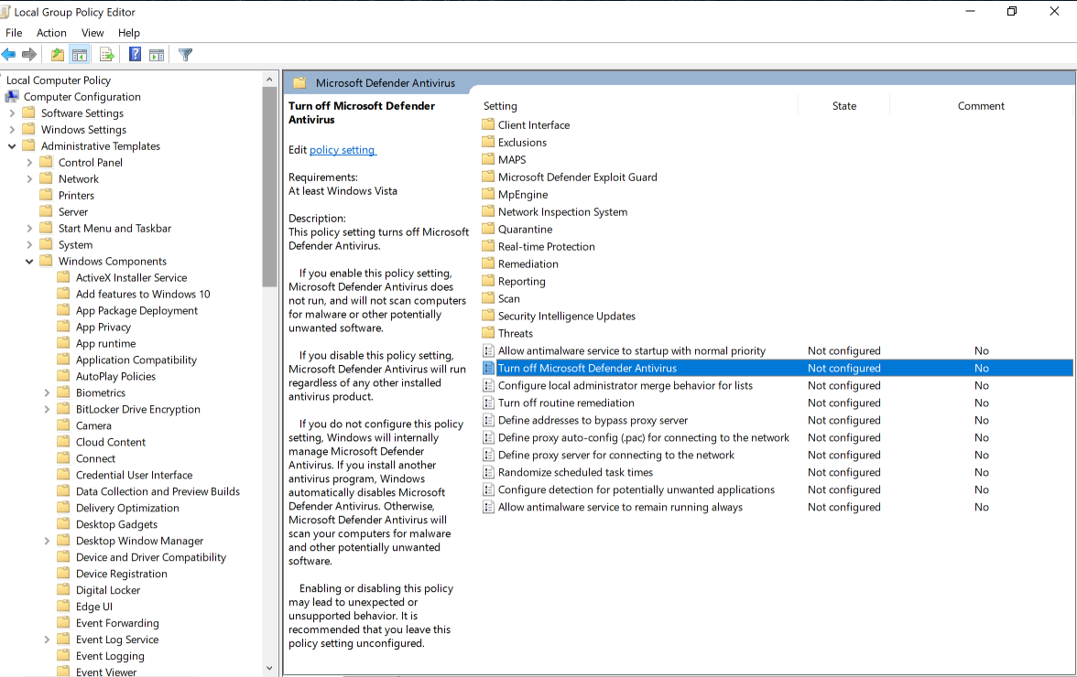1077x677 pixels.
Task: Click the Quarantine folder icon
Action: tap(488, 229)
